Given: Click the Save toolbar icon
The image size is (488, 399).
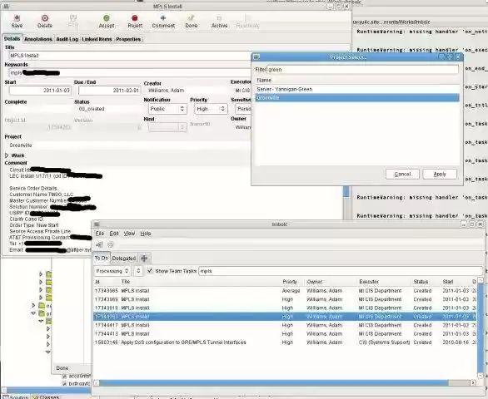Looking at the screenshot, I should pos(17,18).
